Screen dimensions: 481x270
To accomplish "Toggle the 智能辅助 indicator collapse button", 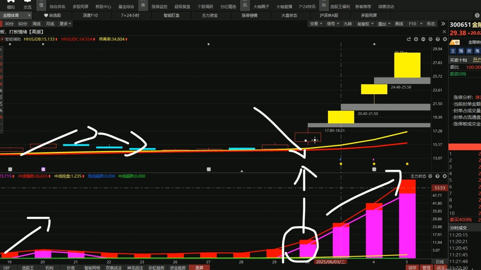I will [x=2, y=39].
